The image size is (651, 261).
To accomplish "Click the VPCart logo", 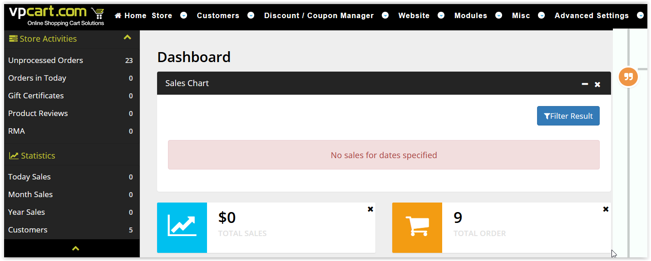I will coord(57,16).
